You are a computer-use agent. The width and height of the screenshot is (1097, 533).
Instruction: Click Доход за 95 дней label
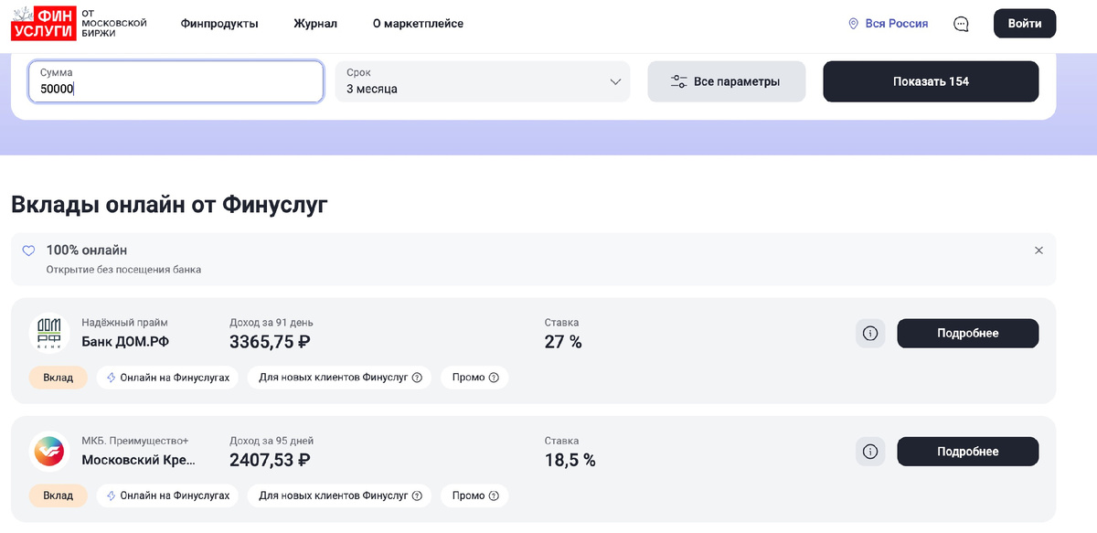pos(272,441)
